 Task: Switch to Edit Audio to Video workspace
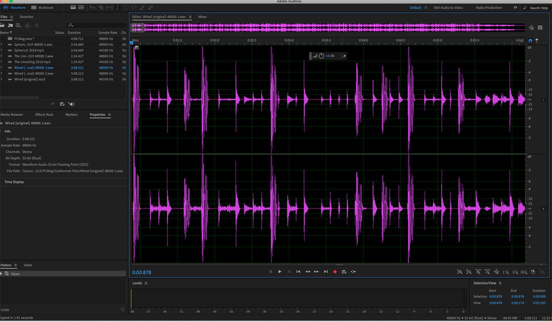(448, 8)
